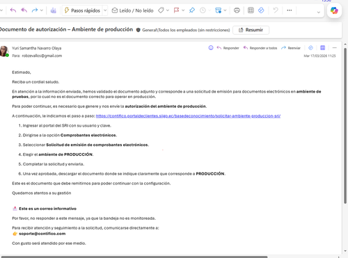The image size is (348, 258).
Task: Pin the message using the pin icon
Action: tap(192, 10)
